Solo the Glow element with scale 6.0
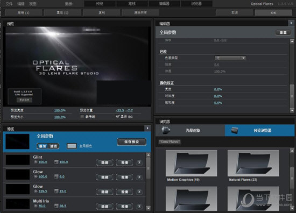The image size is (296, 213). [x=125, y=177]
